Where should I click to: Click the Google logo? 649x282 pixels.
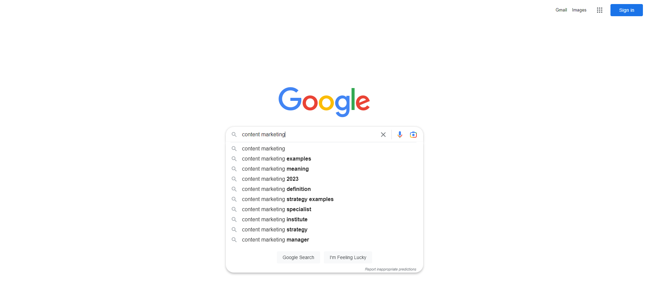tap(324, 102)
